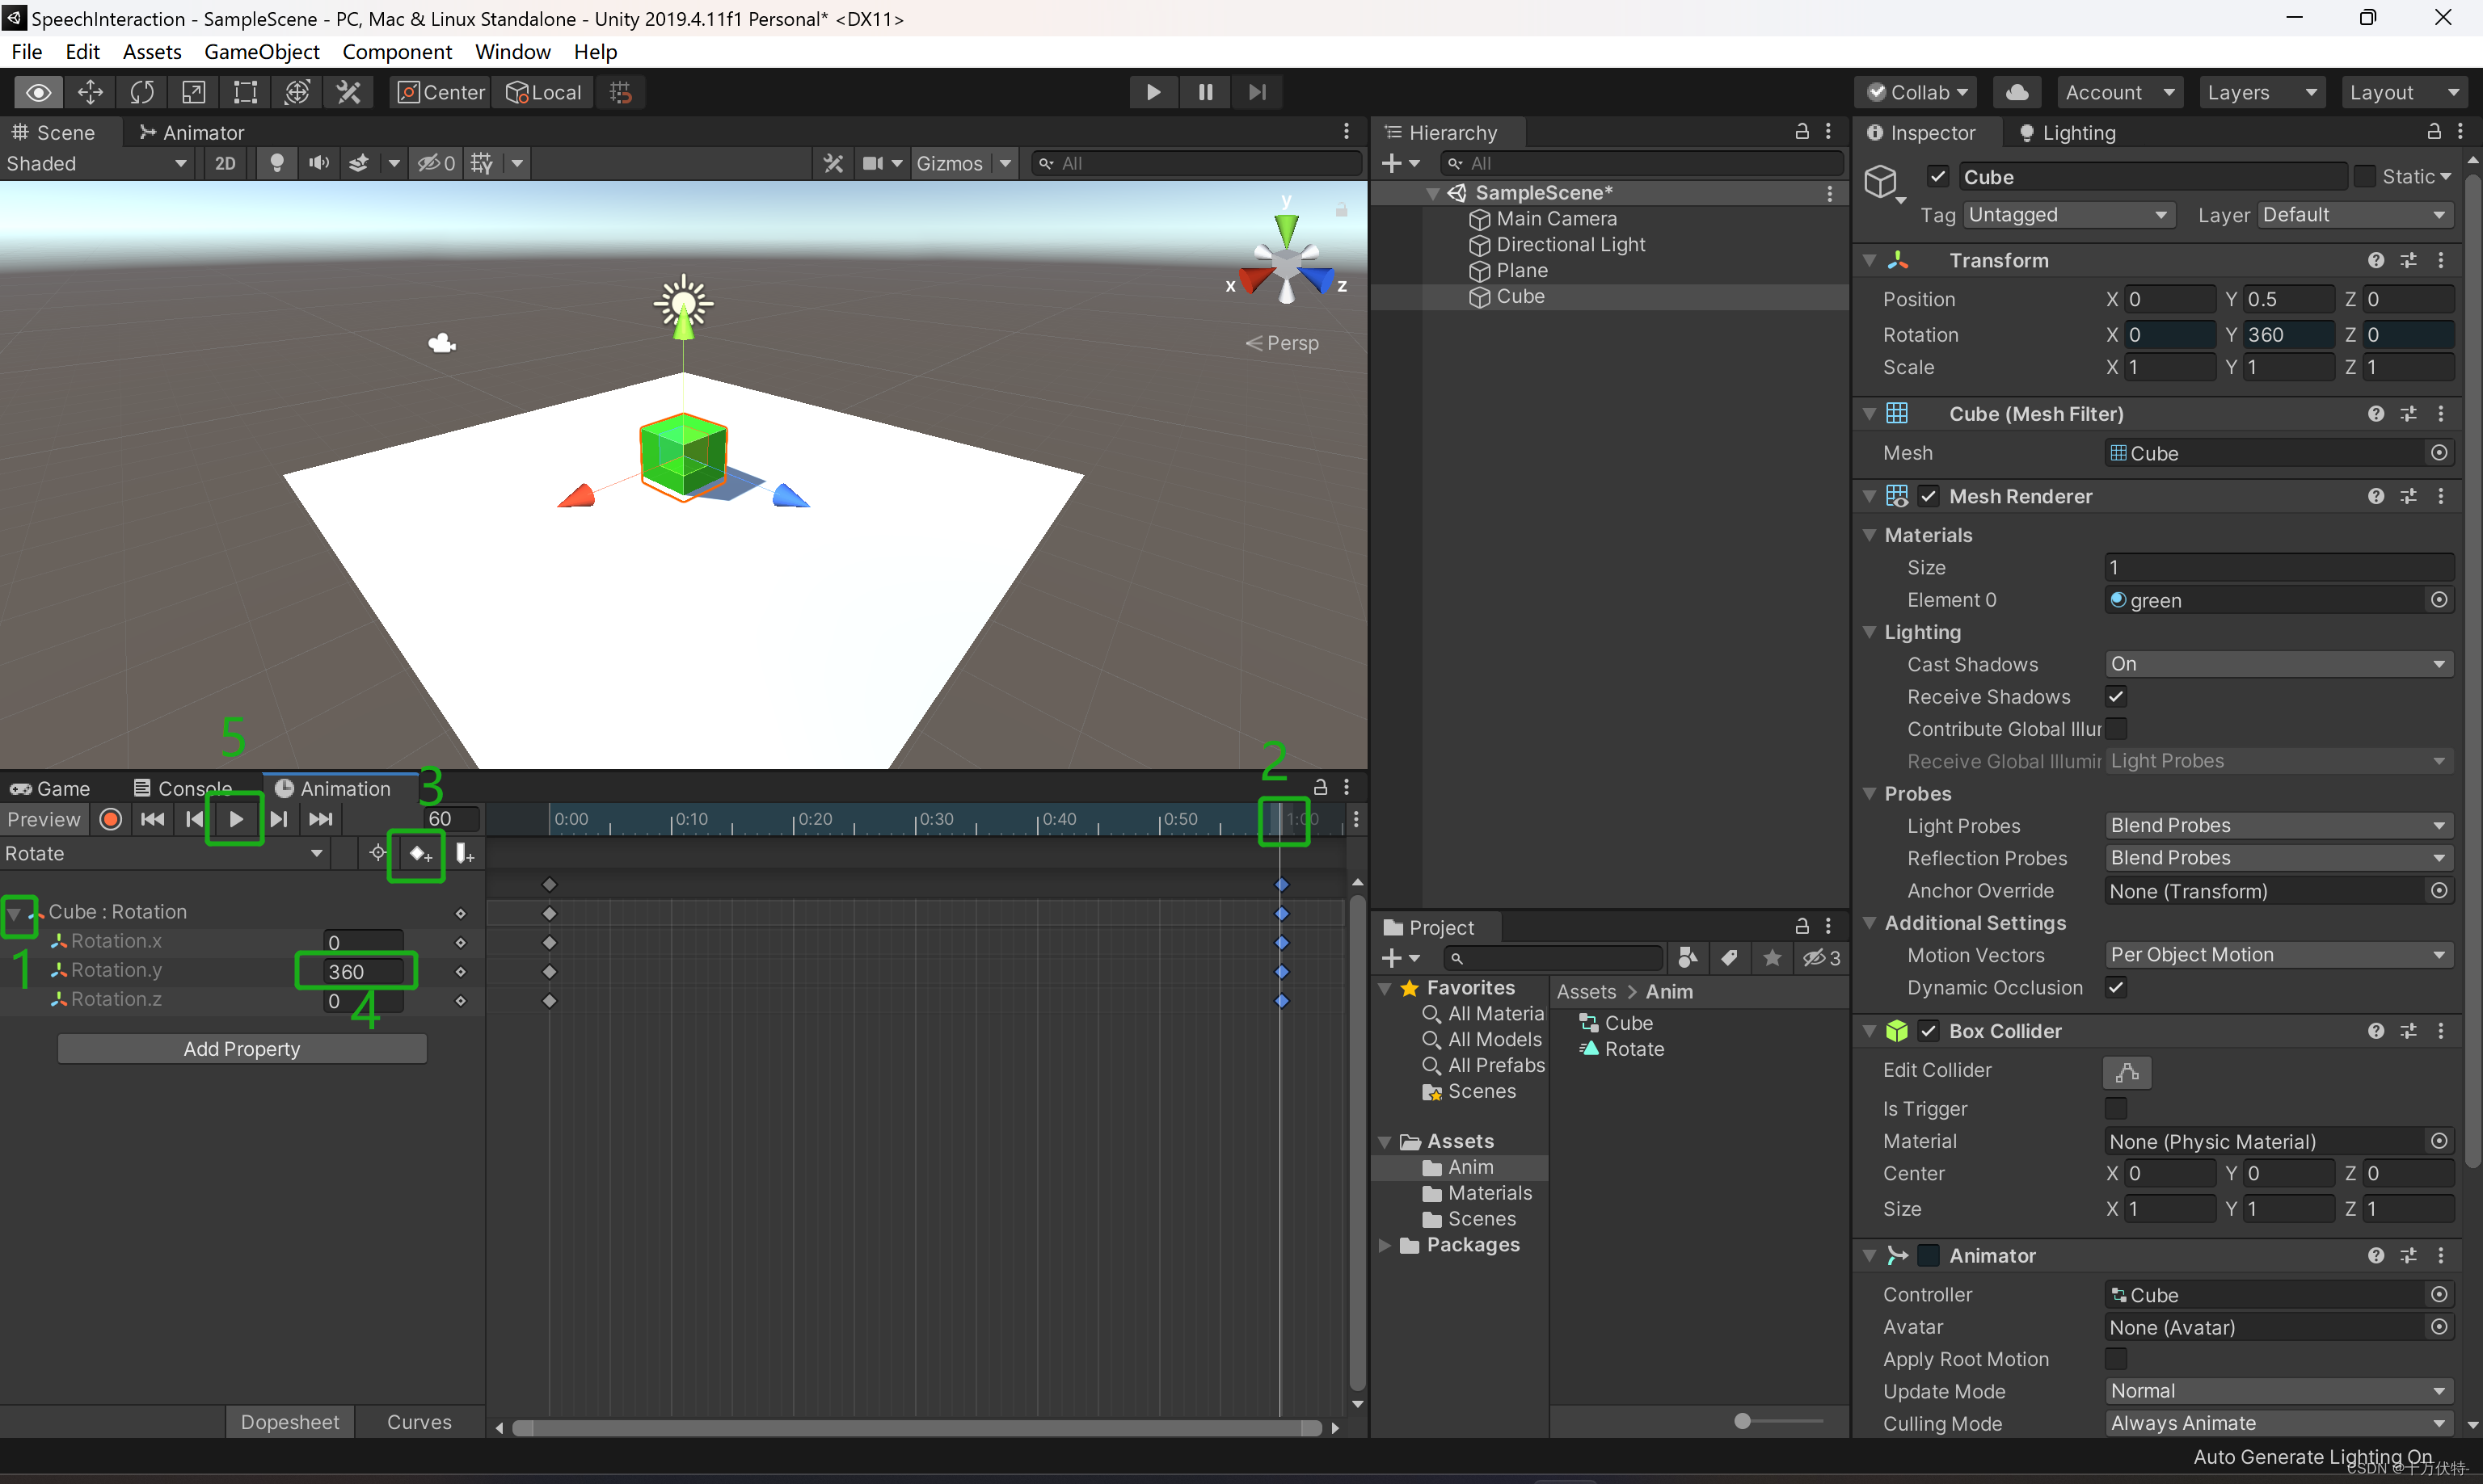The image size is (2483, 1484).
Task: Select the Rotate tool in toolbar
Action: coord(142,92)
